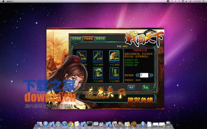Open Google Chrome from the dock

pos(71,124)
